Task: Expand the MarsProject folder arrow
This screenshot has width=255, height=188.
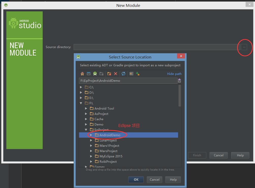Action: click(91, 151)
